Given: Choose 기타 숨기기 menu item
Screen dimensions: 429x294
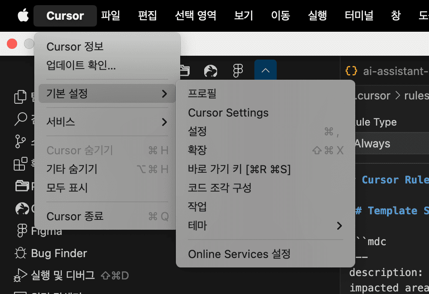Looking at the screenshot, I should click(x=107, y=169).
